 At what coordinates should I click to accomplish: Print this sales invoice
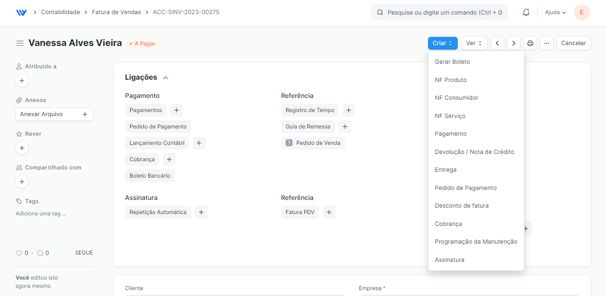530,43
